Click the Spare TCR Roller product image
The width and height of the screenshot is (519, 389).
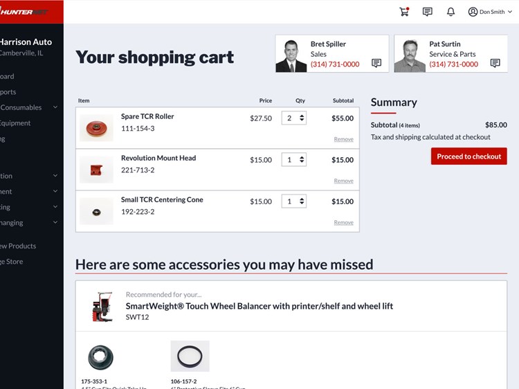96,128
